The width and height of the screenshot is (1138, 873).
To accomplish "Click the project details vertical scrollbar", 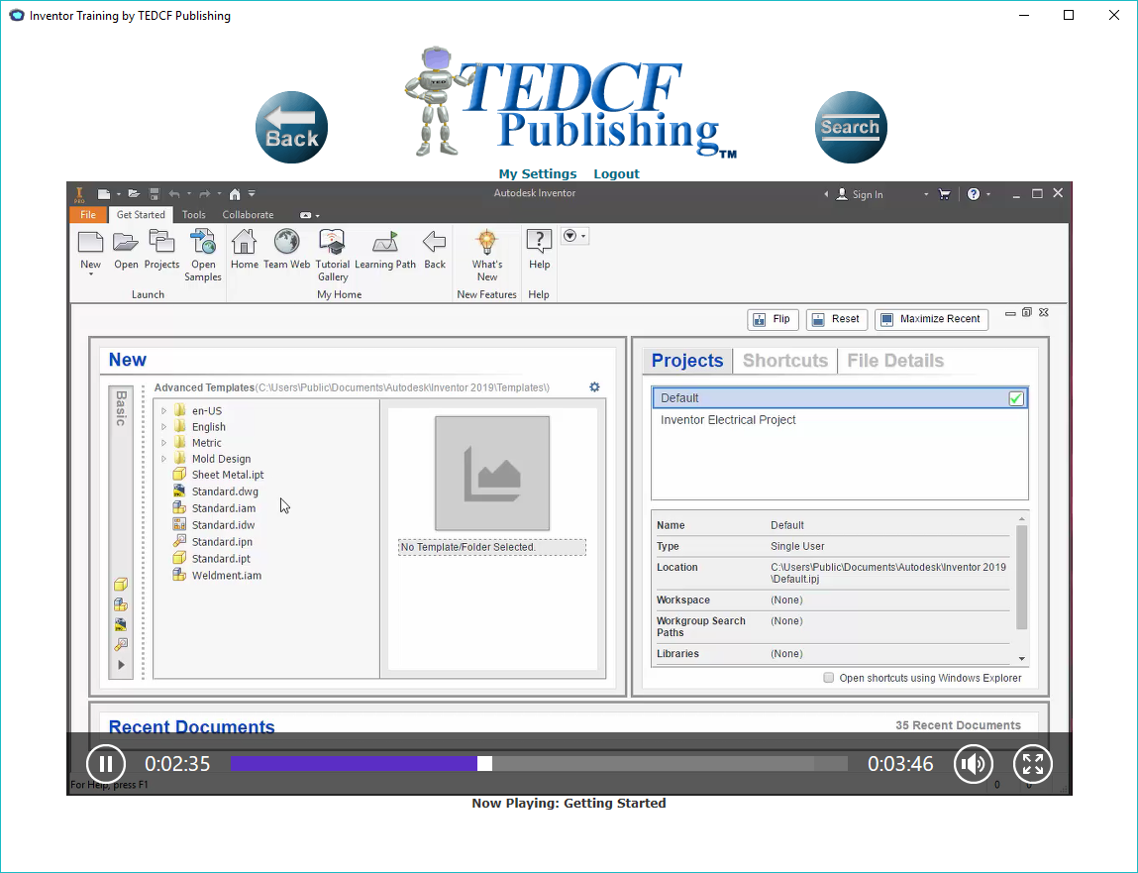I will coord(1022,578).
